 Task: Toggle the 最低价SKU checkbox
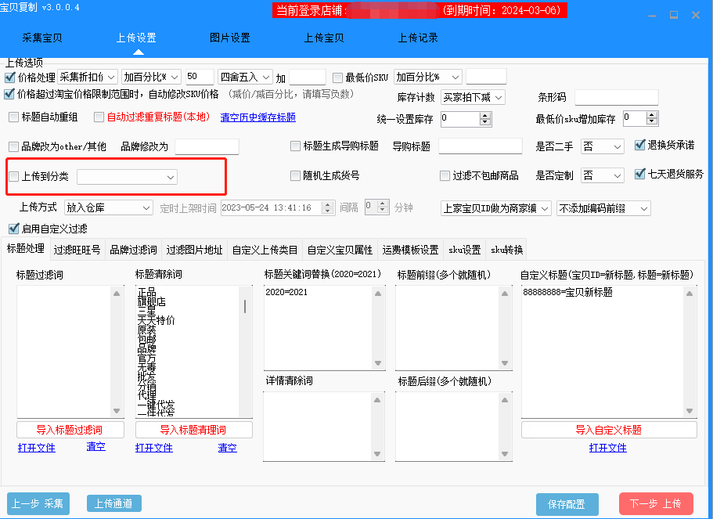pyautogui.click(x=337, y=77)
